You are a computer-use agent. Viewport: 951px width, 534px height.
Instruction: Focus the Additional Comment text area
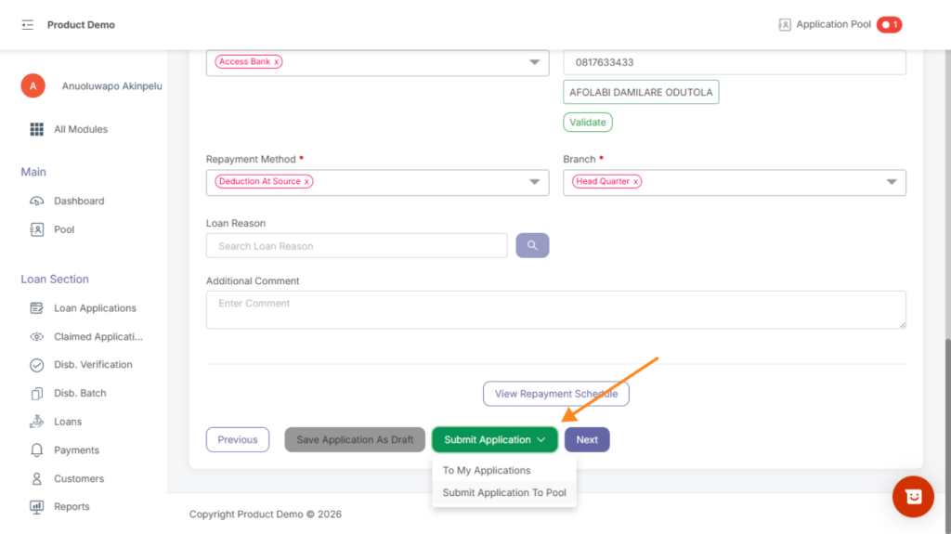click(555, 309)
